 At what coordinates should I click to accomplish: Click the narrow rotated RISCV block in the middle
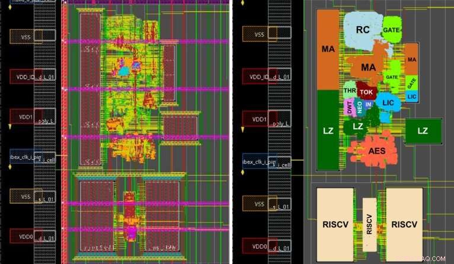[x=369, y=225]
